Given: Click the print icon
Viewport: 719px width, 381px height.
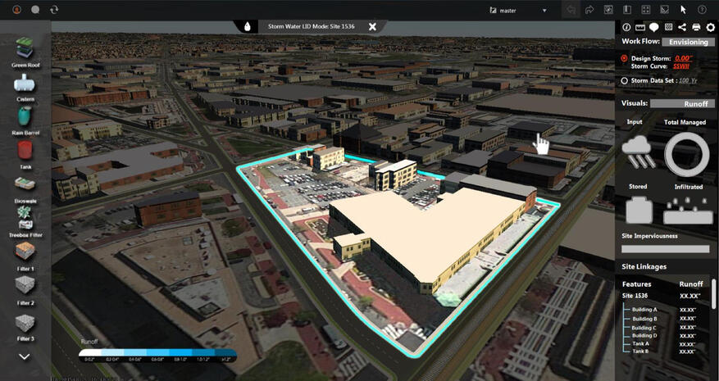Looking at the screenshot, I should (696, 28).
